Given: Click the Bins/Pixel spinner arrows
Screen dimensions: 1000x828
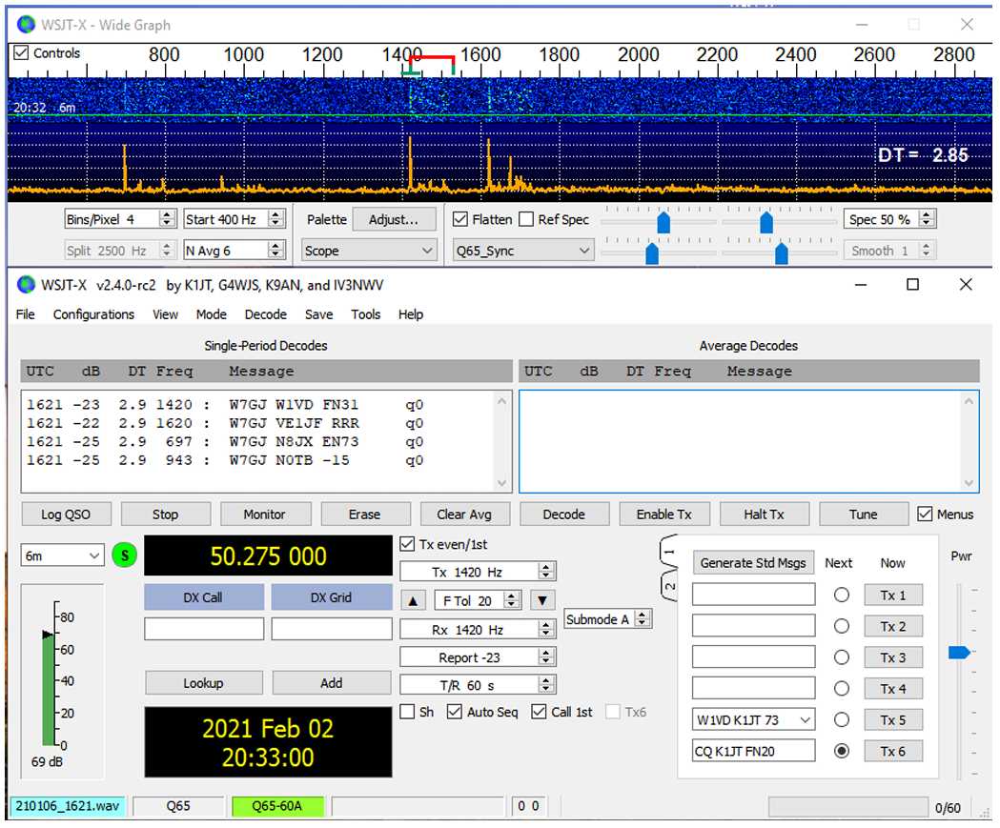Looking at the screenshot, I should click(167, 219).
